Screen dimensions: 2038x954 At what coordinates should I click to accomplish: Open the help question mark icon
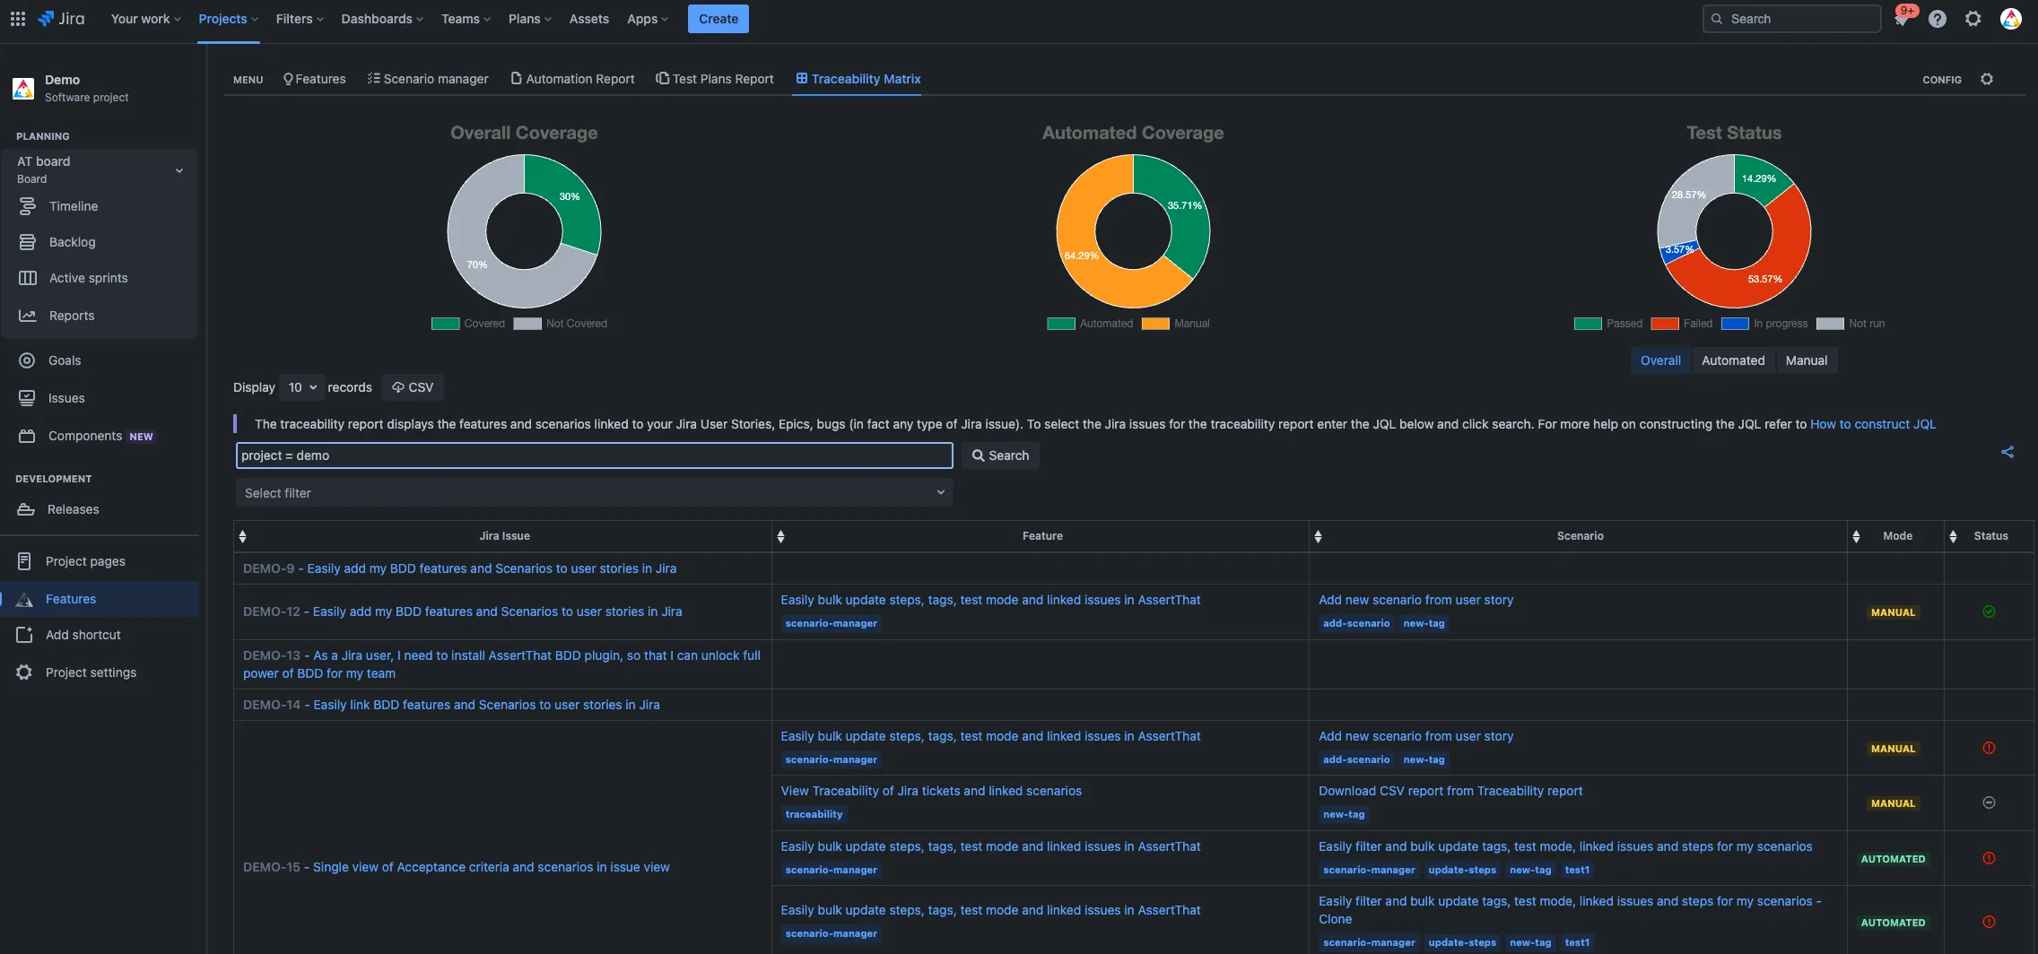(x=1938, y=19)
